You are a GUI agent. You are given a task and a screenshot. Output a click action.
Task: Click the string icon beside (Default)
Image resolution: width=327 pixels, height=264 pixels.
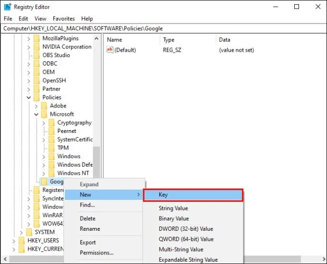tap(109, 50)
